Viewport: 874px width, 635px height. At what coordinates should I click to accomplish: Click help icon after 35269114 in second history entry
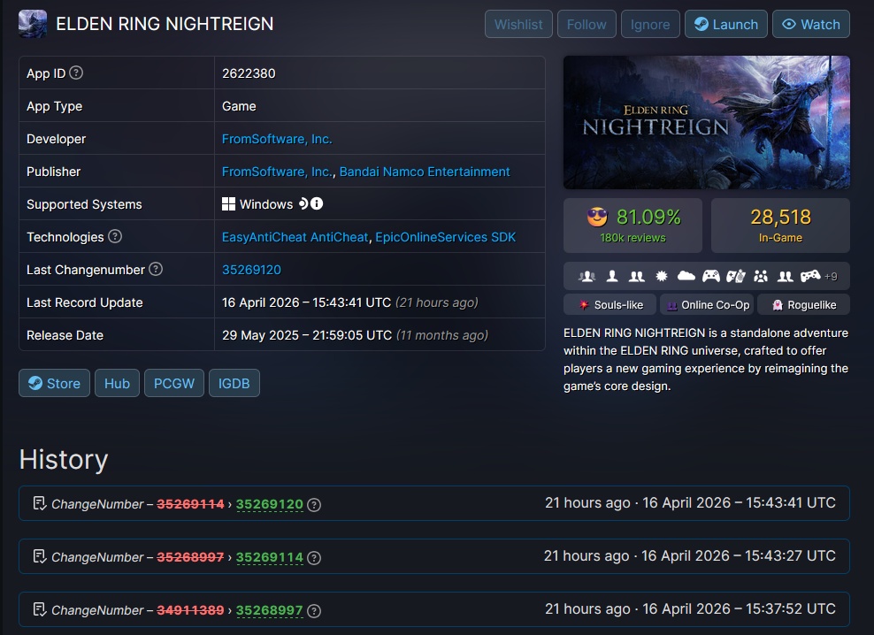(x=314, y=557)
